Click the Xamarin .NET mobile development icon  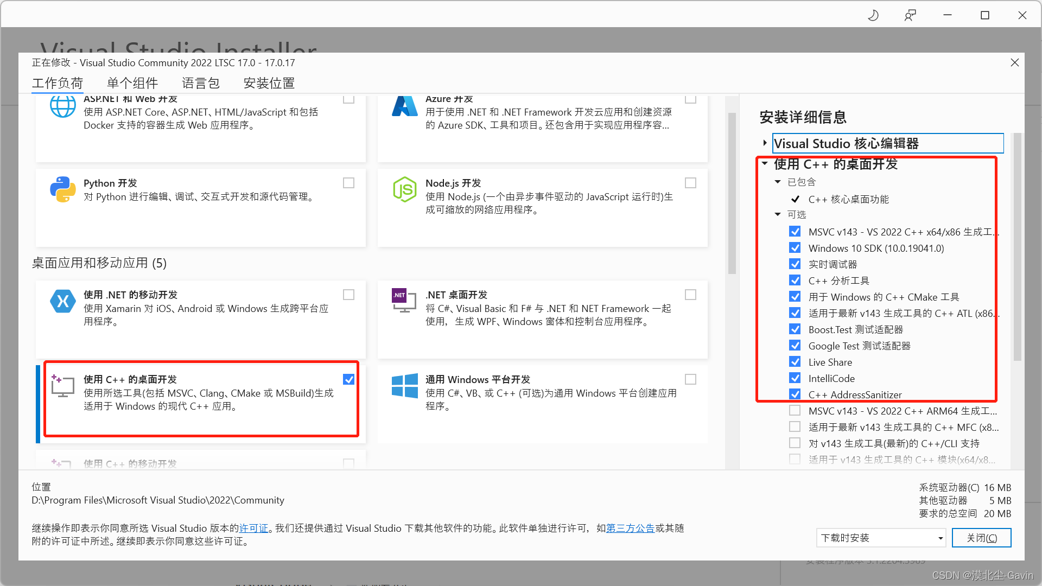coord(63,301)
